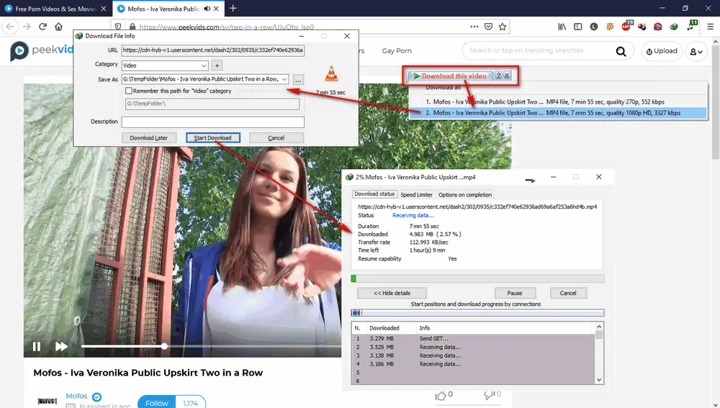
Task: Follow the Mofos channel
Action: click(156, 403)
